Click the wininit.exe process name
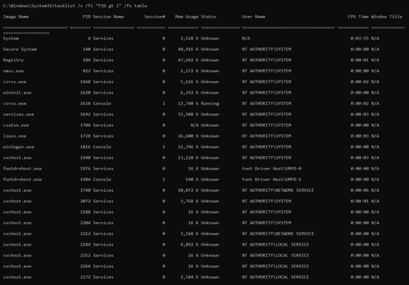This screenshot has width=409, height=285. pos(17,93)
